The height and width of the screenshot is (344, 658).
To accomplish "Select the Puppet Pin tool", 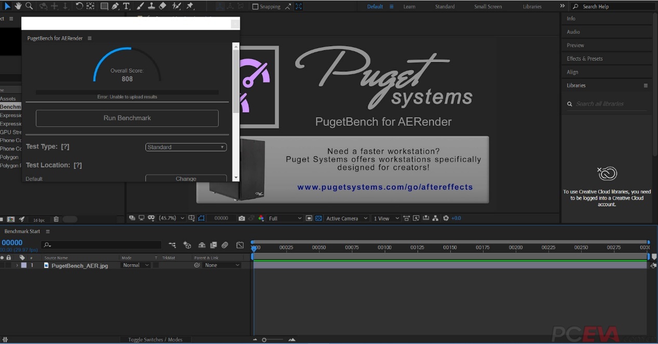I will 190,6.
